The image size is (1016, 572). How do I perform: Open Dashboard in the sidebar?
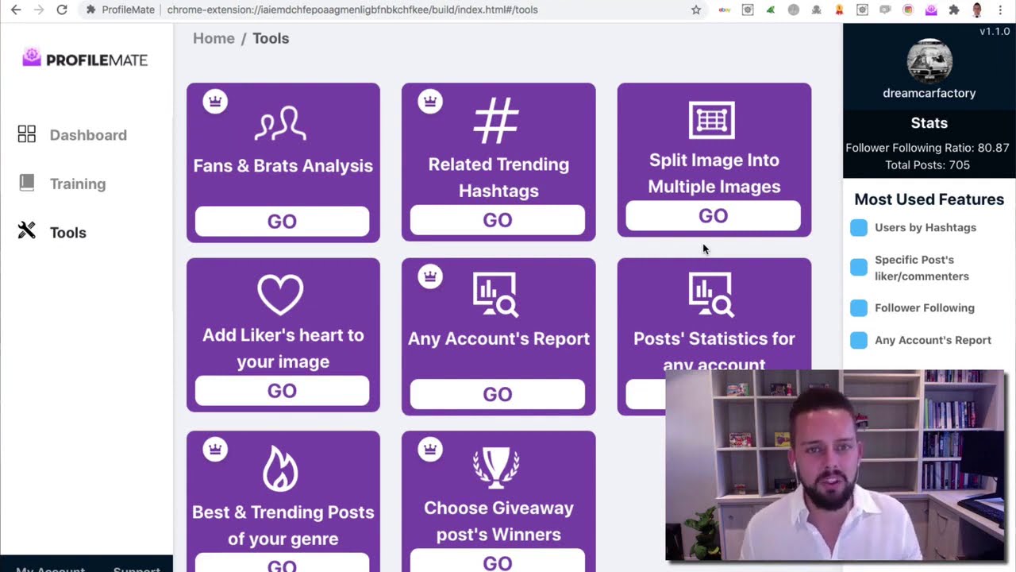coord(88,135)
